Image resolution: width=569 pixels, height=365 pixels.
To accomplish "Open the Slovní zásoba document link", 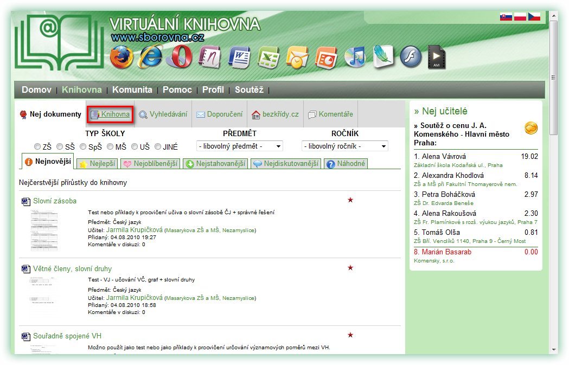I will pyautogui.click(x=55, y=201).
